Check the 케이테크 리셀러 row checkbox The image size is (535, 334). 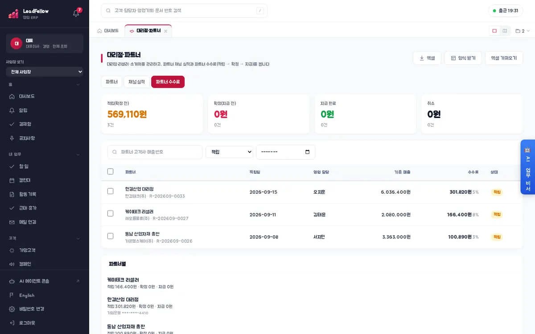pyautogui.click(x=111, y=214)
